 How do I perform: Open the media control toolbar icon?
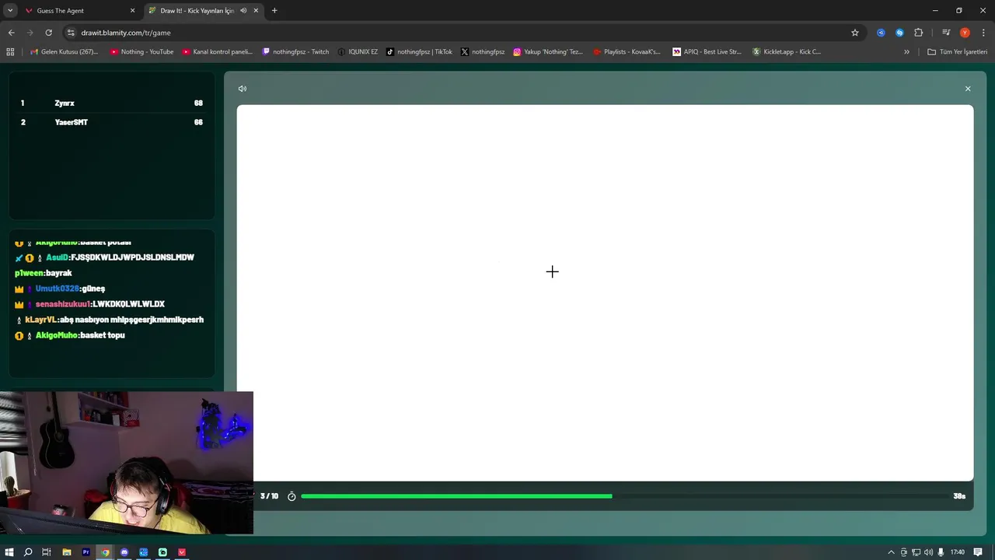[946, 33]
